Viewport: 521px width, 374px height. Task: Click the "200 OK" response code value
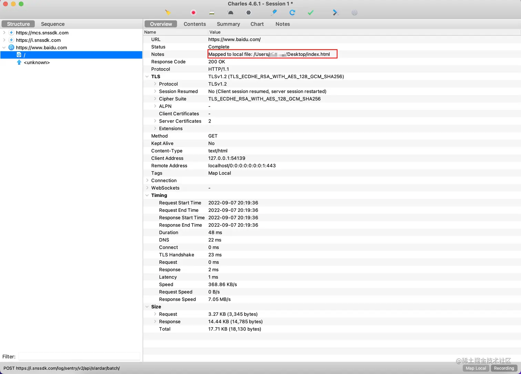[x=216, y=62]
